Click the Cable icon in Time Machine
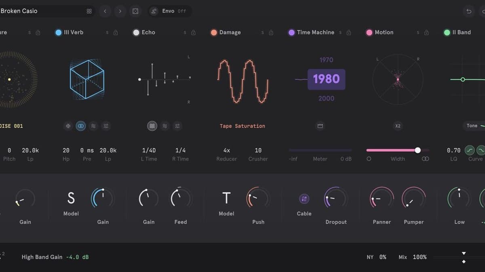 coord(304,199)
